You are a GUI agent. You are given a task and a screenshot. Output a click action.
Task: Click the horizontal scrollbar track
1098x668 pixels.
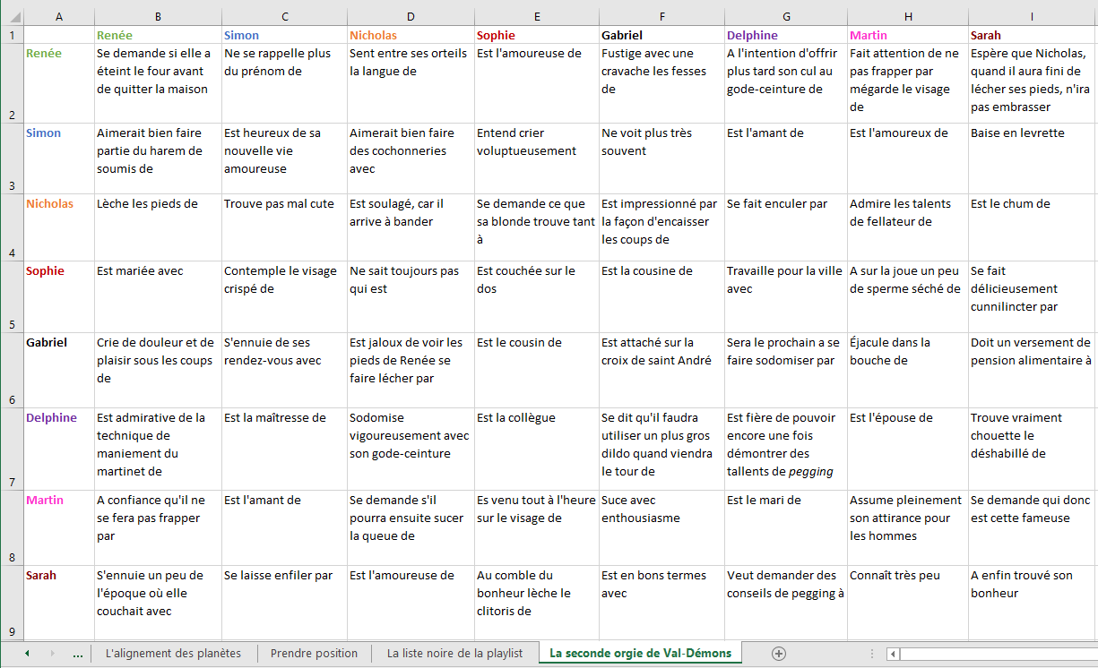[995, 654]
